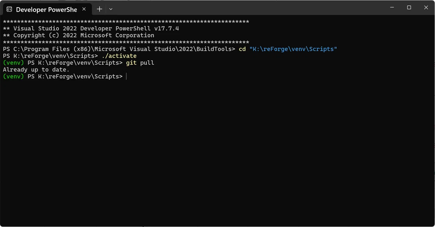Image resolution: width=435 pixels, height=227 pixels.
Task: Click the PowerShell terminal icon in tab
Action: coord(10,9)
